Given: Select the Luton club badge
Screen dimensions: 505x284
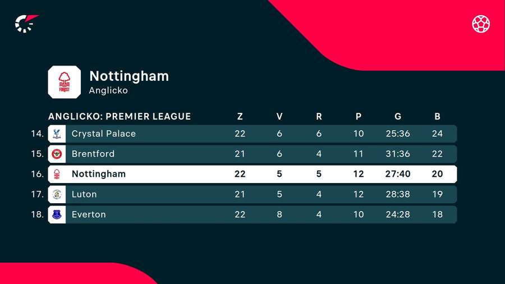Looking at the screenshot, I should click(57, 194).
